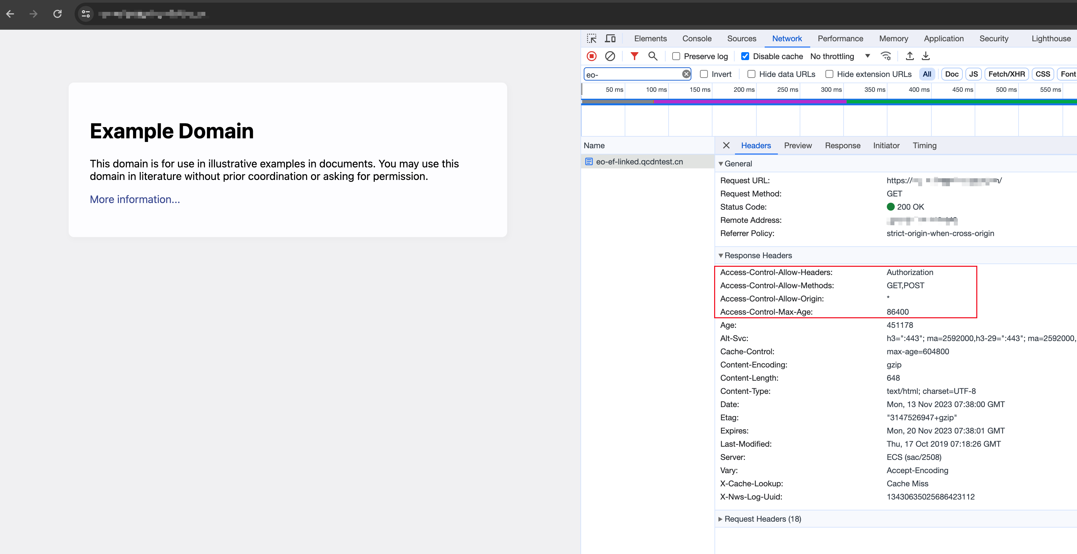1077x554 pixels.
Task: Apply the Fetch/XHR request filter
Action: [x=1007, y=74]
